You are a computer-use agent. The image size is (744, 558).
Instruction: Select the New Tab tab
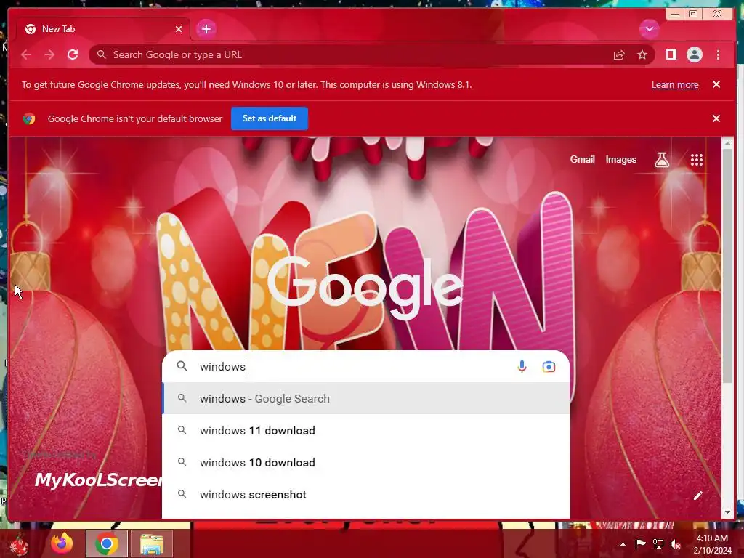(x=103, y=29)
